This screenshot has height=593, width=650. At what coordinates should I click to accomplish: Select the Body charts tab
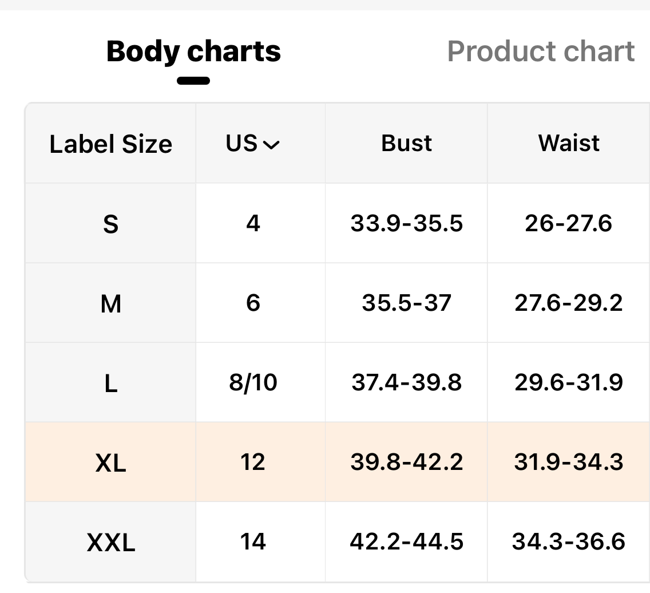193,52
